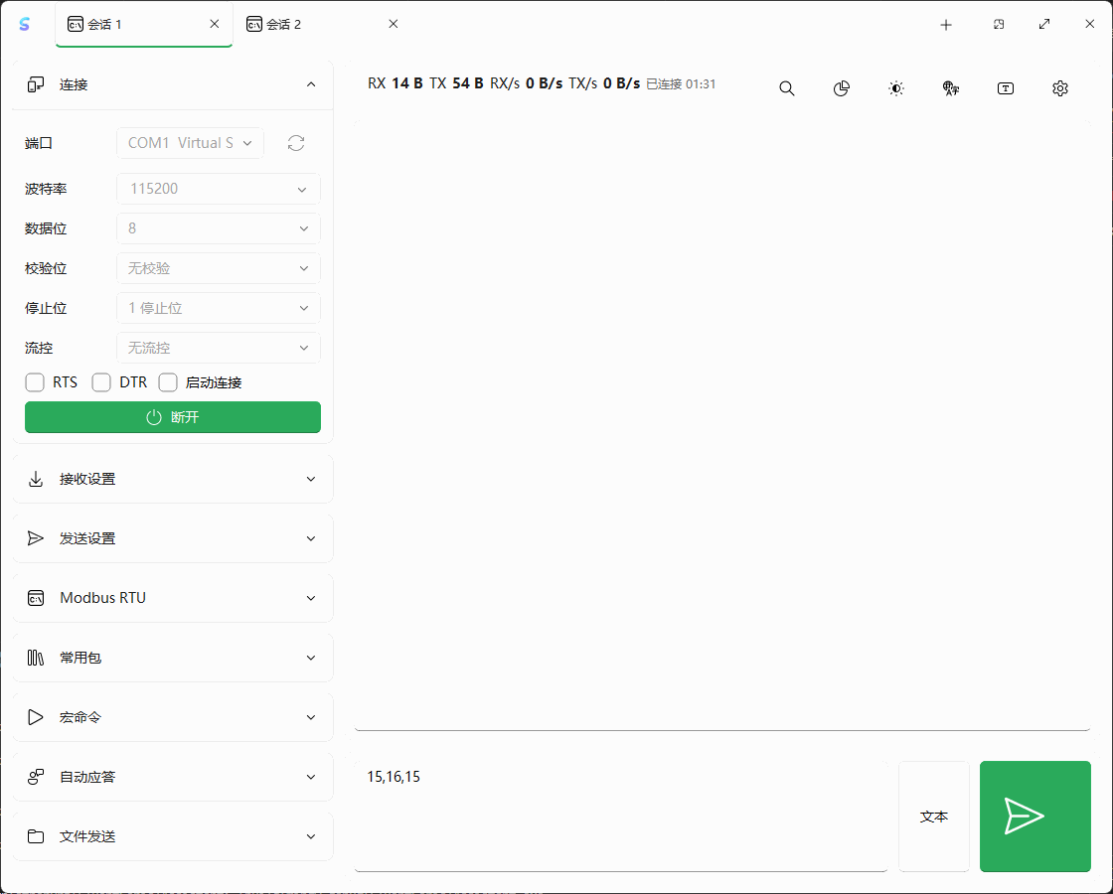Click the macro command play icon
This screenshot has height=894, width=1113.
[36, 717]
